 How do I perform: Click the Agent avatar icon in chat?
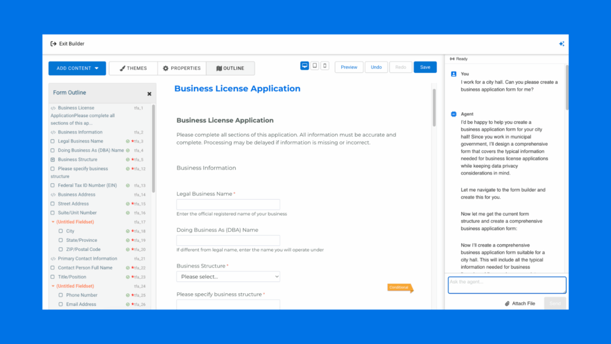(x=453, y=113)
